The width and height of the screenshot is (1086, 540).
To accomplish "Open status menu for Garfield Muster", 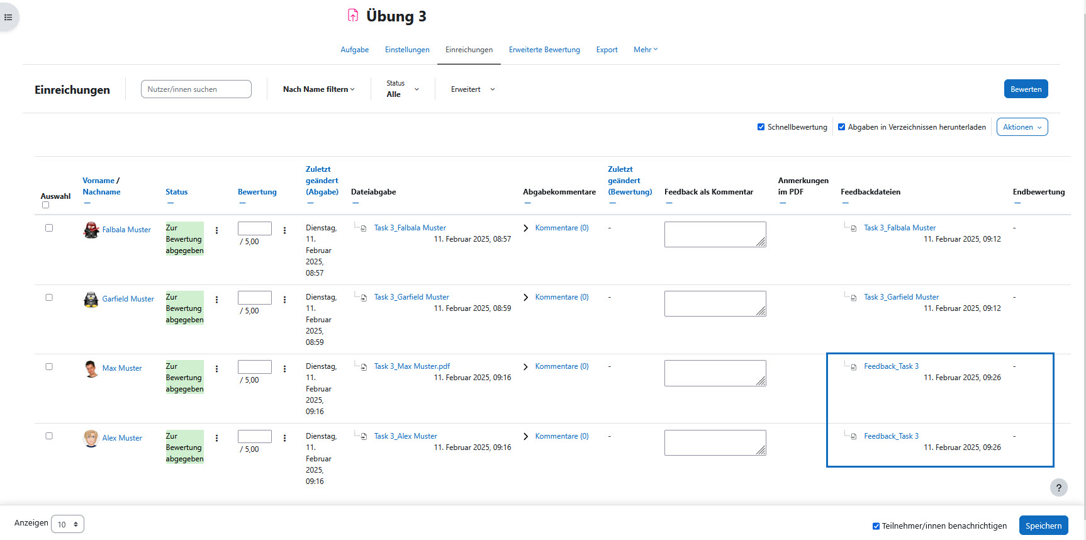I will click(x=217, y=300).
